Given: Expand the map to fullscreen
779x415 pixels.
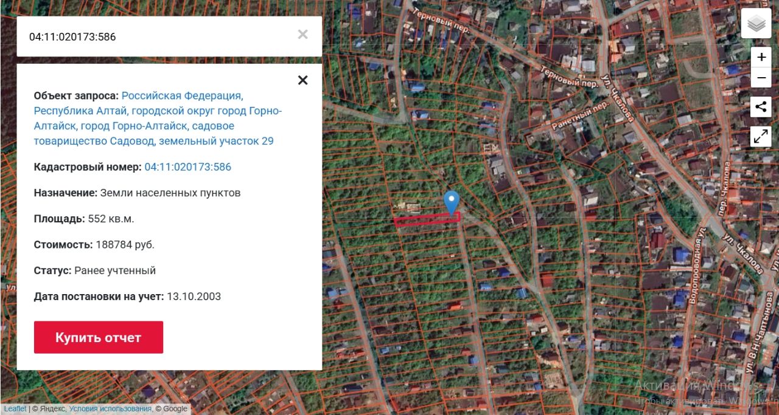Looking at the screenshot, I should (x=761, y=137).
